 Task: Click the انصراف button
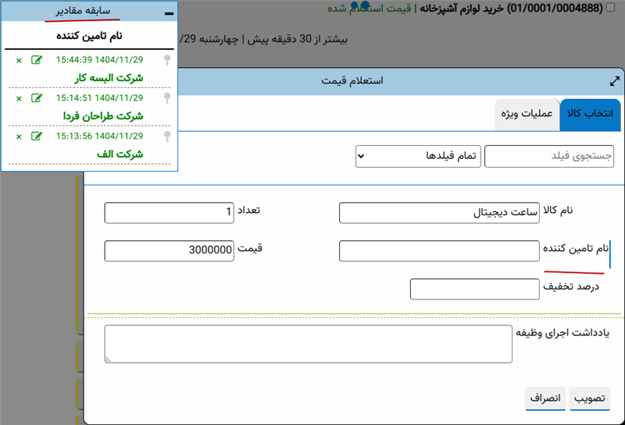point(545,397)
